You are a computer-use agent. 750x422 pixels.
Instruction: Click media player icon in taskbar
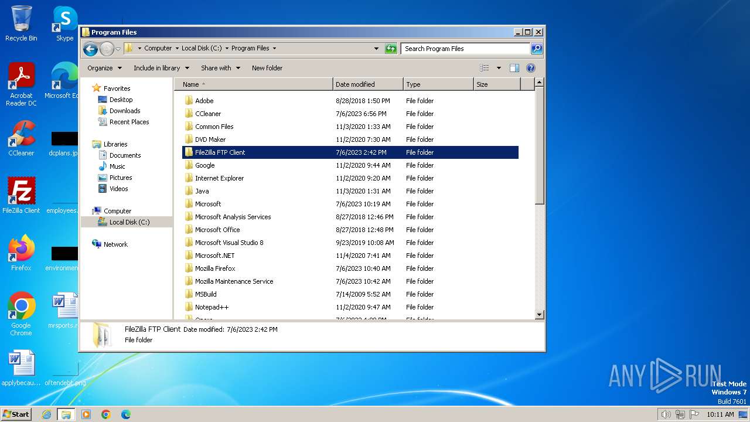(x=86, y=414)
